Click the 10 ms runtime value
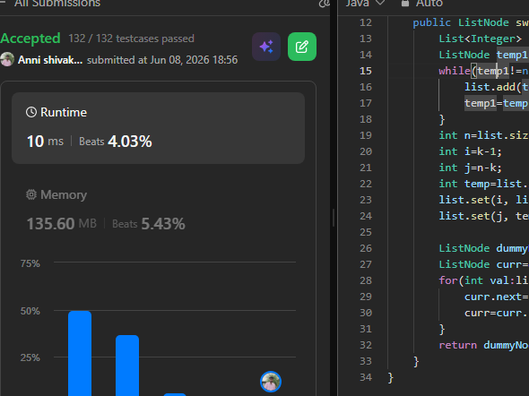Viewport: 529px width, 396px height. click(45, 142)
